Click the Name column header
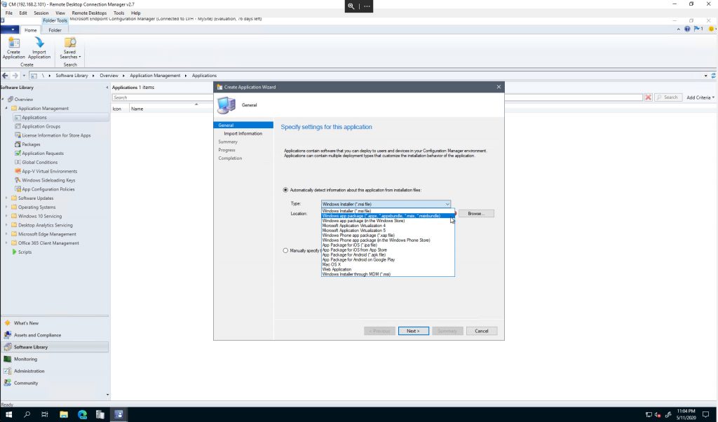The height and width of the screenshot is (422, 718). [137, 109]
